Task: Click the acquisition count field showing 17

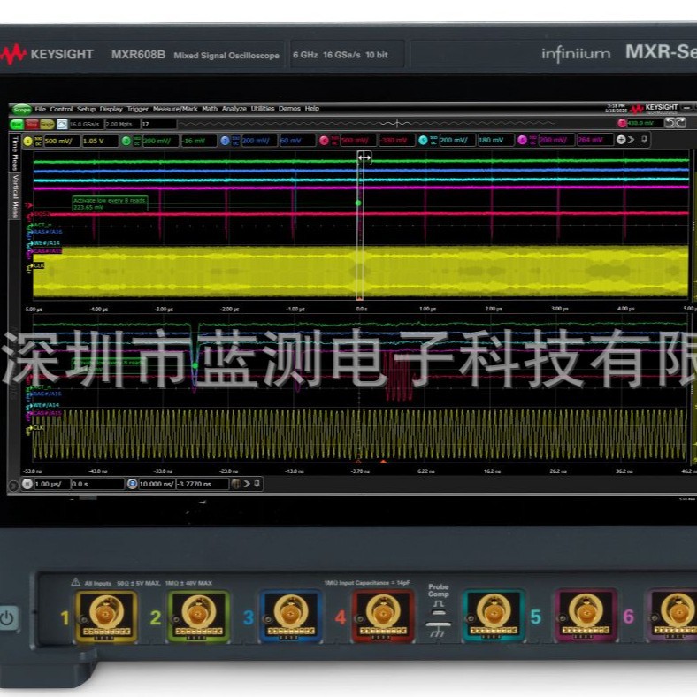Action: click(x=159, y=125)
